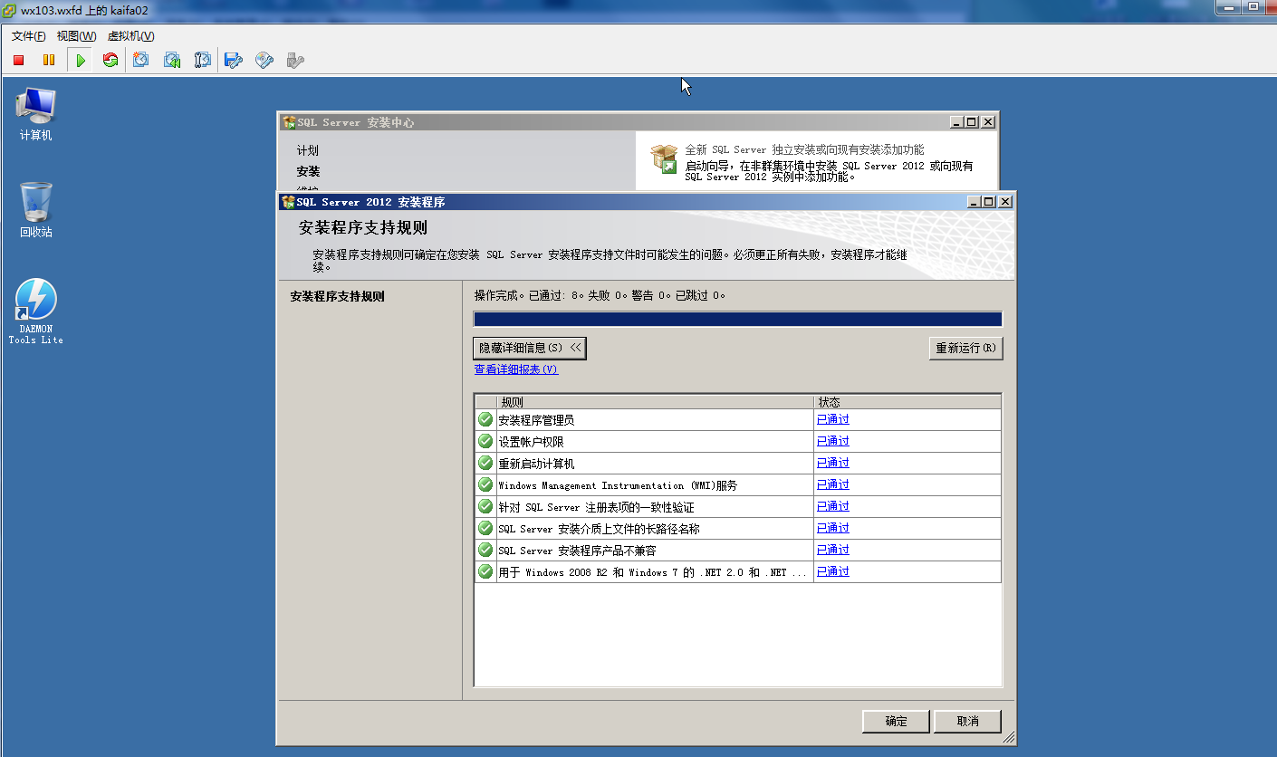This screenshot has width=1277, height=757.
Task: Click 已通过 link for WMI 服务 row
Action: click(x=833, y=484)
